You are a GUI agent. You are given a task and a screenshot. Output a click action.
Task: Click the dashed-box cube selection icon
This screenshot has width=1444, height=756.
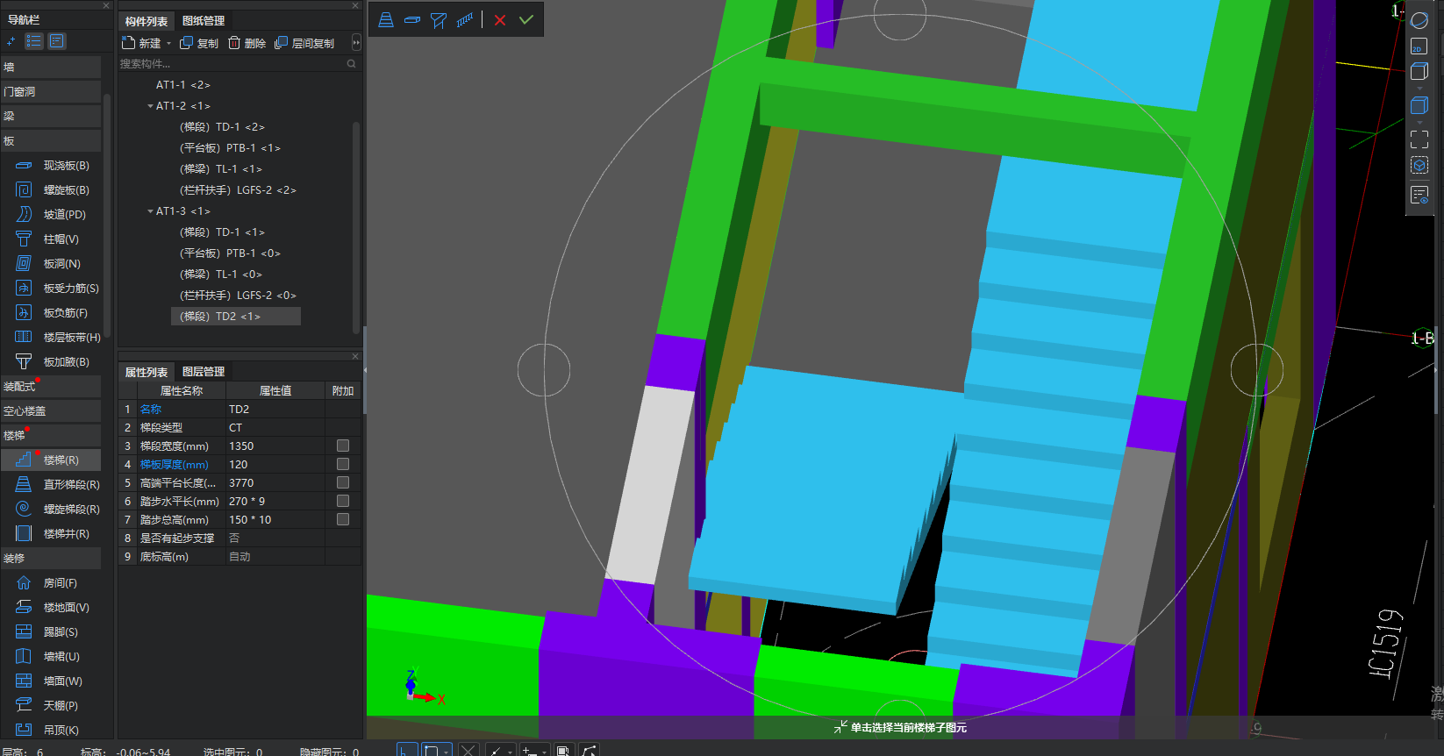pos(1419,165)
